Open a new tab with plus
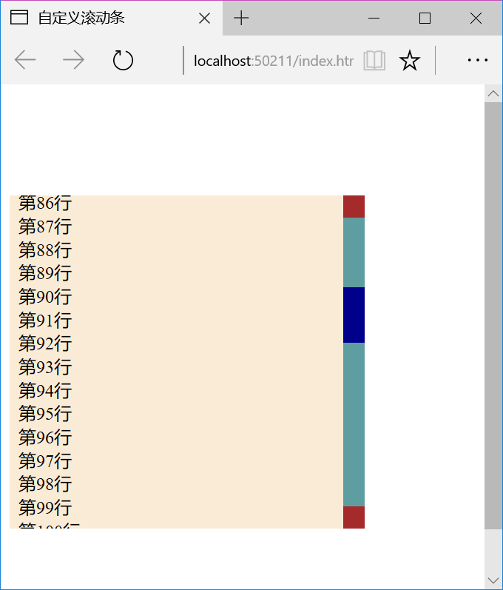 click(241, 18)
